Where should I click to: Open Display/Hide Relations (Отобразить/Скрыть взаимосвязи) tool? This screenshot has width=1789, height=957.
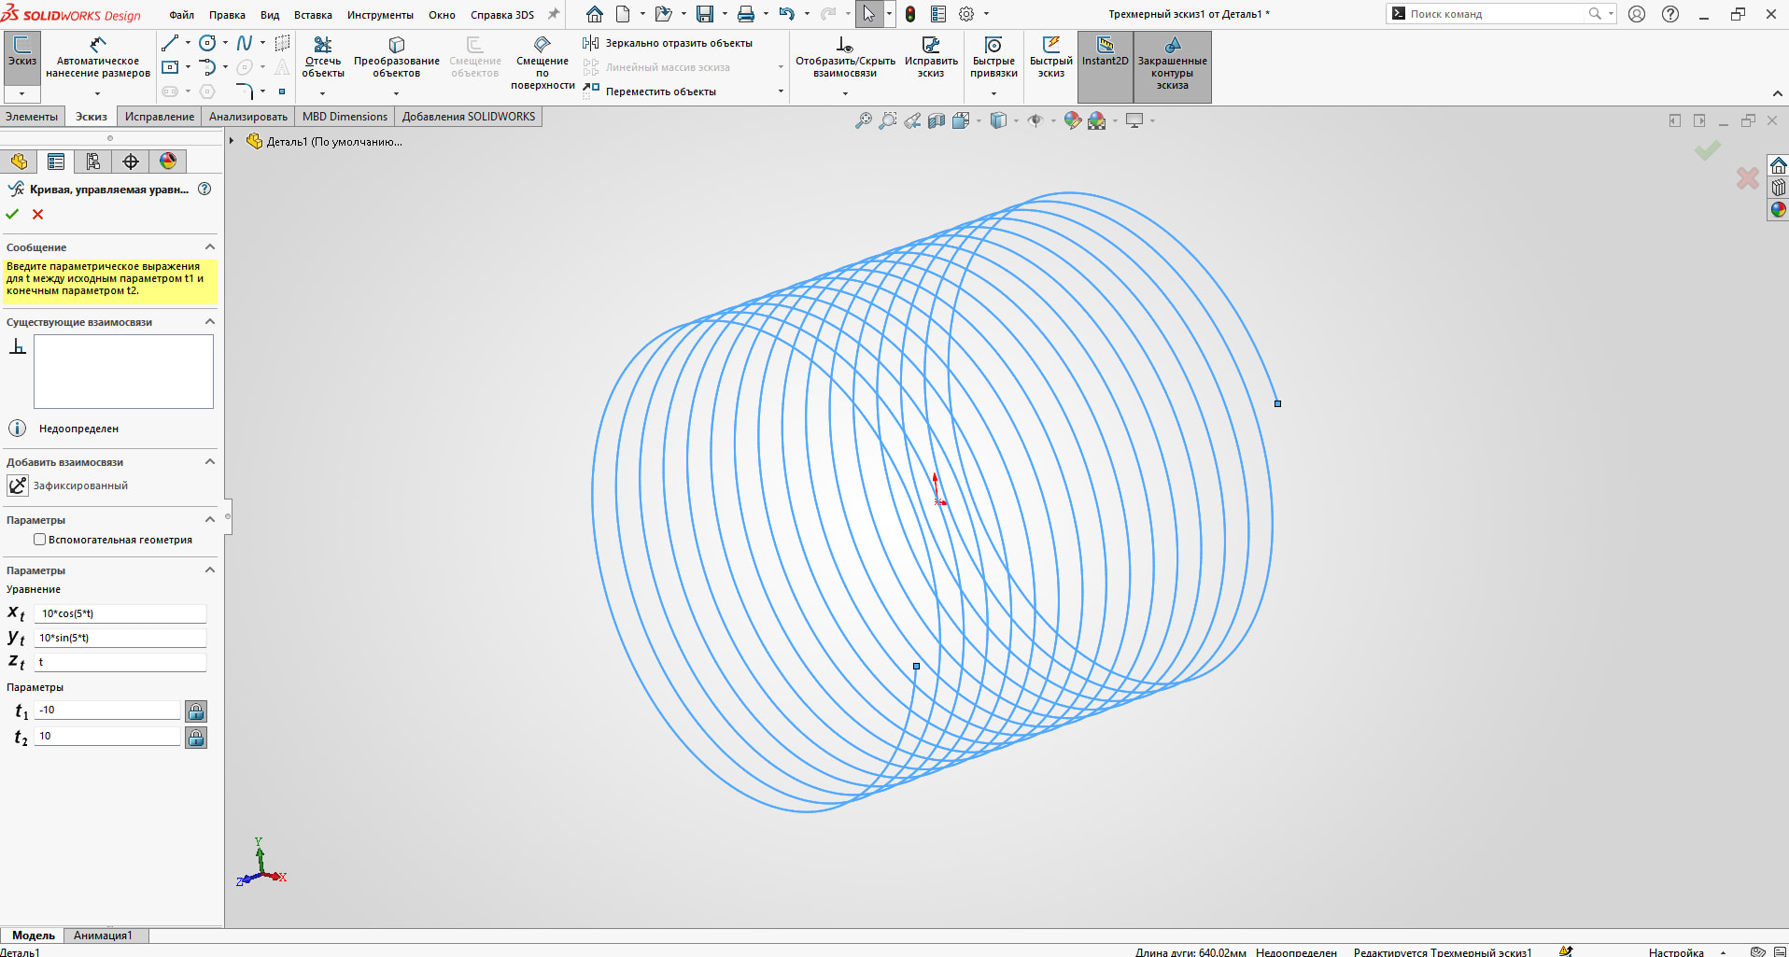pos(844,46)
